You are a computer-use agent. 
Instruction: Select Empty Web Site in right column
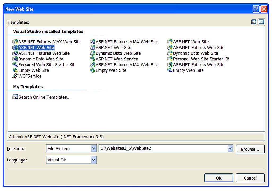tap(188, 70)
